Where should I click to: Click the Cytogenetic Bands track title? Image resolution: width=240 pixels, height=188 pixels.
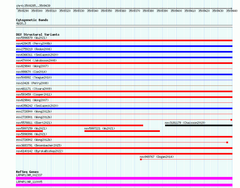click(32, 20)
